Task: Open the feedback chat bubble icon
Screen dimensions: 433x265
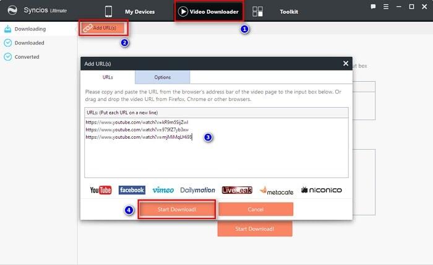Action: click(x=373, y=7)
